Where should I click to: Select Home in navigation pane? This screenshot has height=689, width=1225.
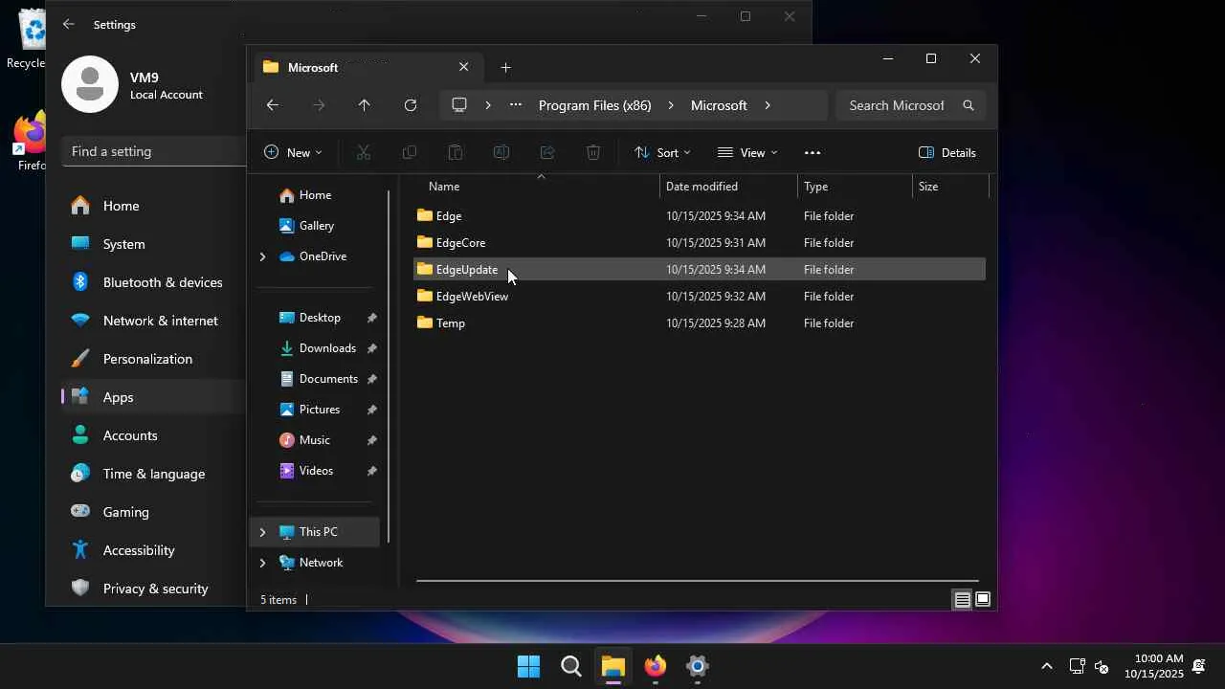point(315,195)
